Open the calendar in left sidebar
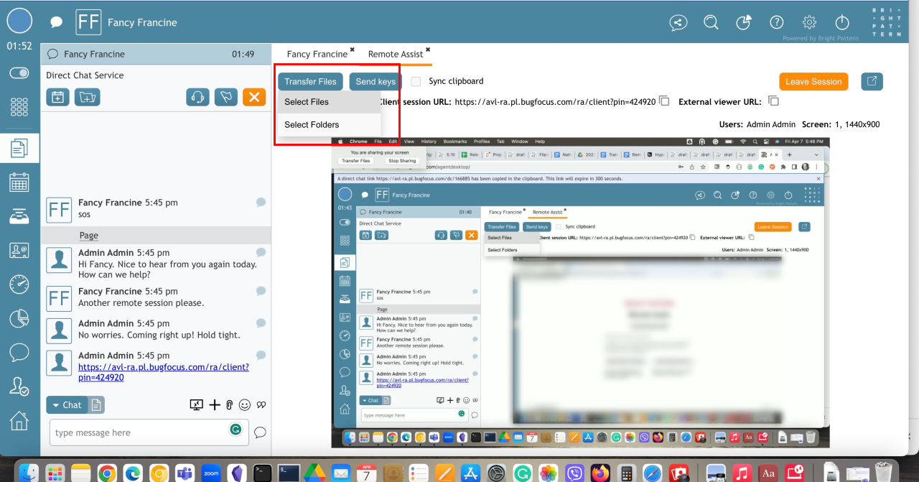This screenshot has width=919, height=482. click(x=19, y=182)
